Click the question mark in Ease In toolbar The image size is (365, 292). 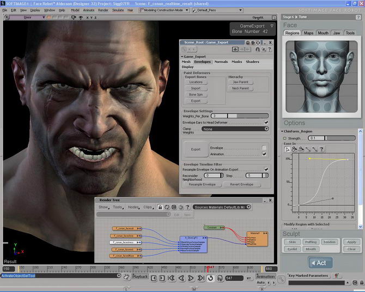(x=321, y=149)
